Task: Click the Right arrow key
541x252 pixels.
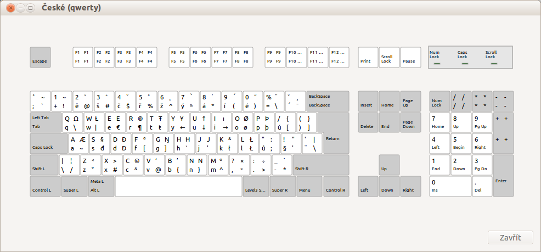Action: pos(410,187)
